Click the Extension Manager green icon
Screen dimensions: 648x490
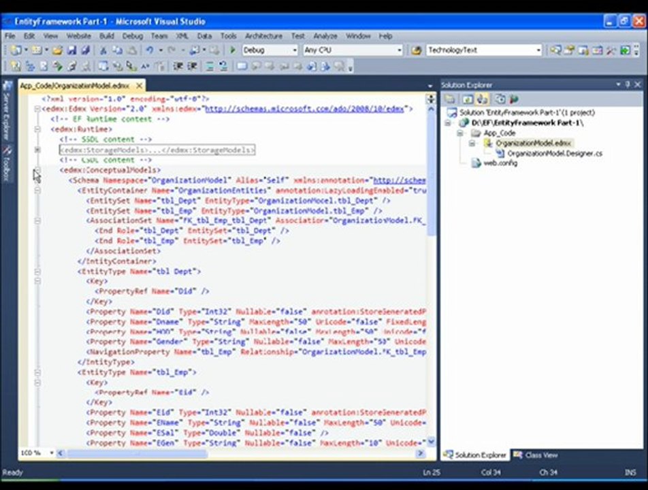[x=625, y=50]
